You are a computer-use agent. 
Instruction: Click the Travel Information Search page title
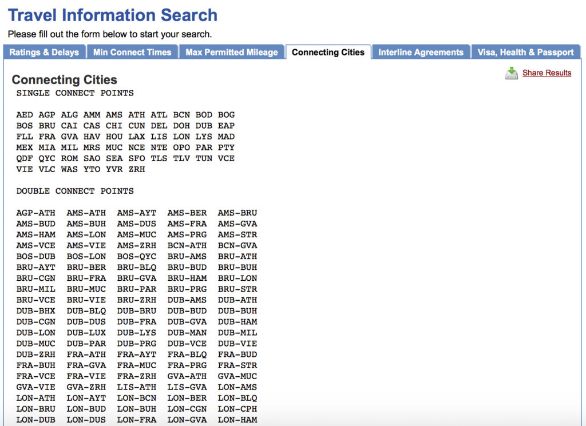tap(113, 15)
